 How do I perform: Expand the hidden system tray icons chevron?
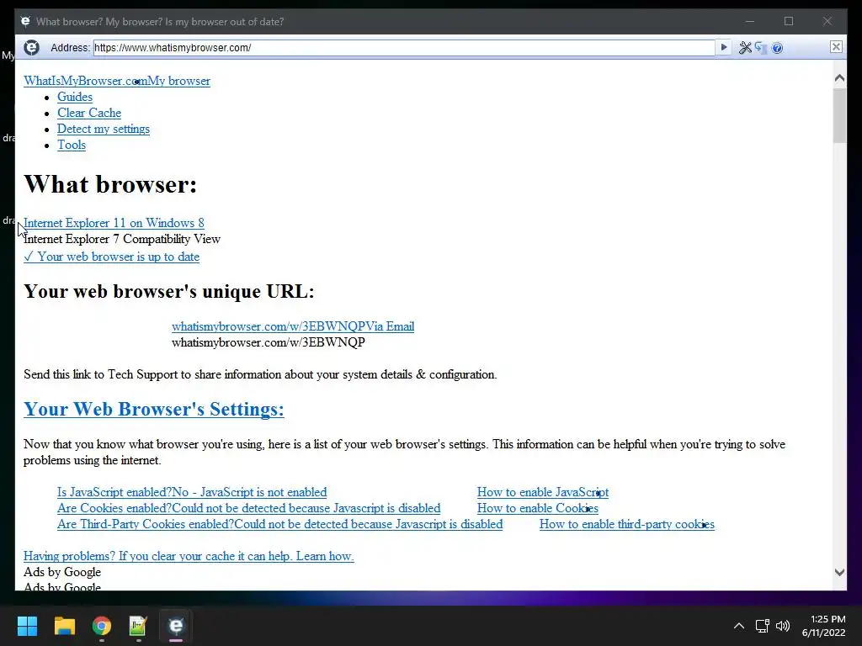click(739, 626)
